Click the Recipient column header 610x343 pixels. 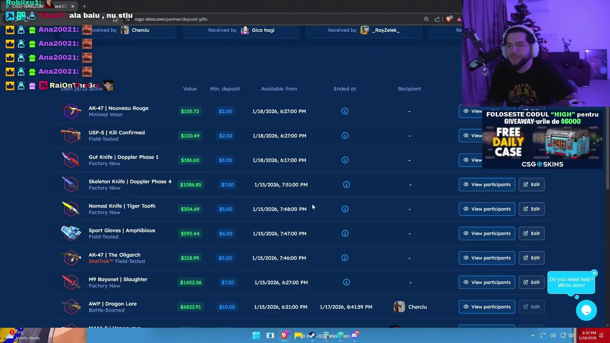pos(409,89)
